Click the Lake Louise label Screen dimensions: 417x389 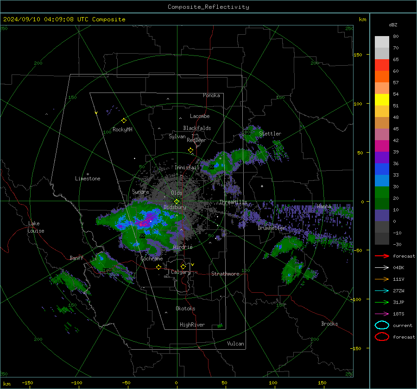pyautogui.click(x=36, y=227)
